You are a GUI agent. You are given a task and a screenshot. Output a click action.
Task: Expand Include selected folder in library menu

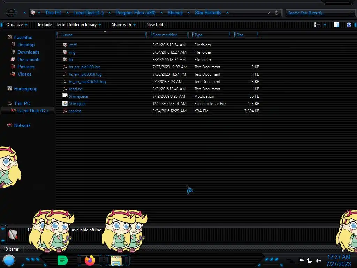coord(69,25)
